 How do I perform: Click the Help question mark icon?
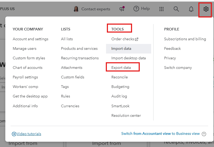[136, 9]
